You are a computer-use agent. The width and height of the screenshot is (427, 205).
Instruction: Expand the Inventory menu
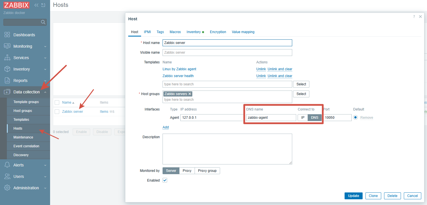(45, 69)
